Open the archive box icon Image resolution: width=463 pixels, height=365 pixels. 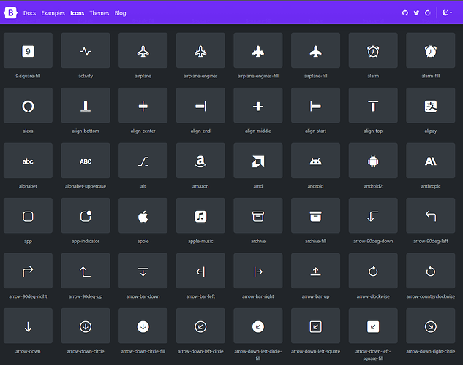tap(258, 215)
